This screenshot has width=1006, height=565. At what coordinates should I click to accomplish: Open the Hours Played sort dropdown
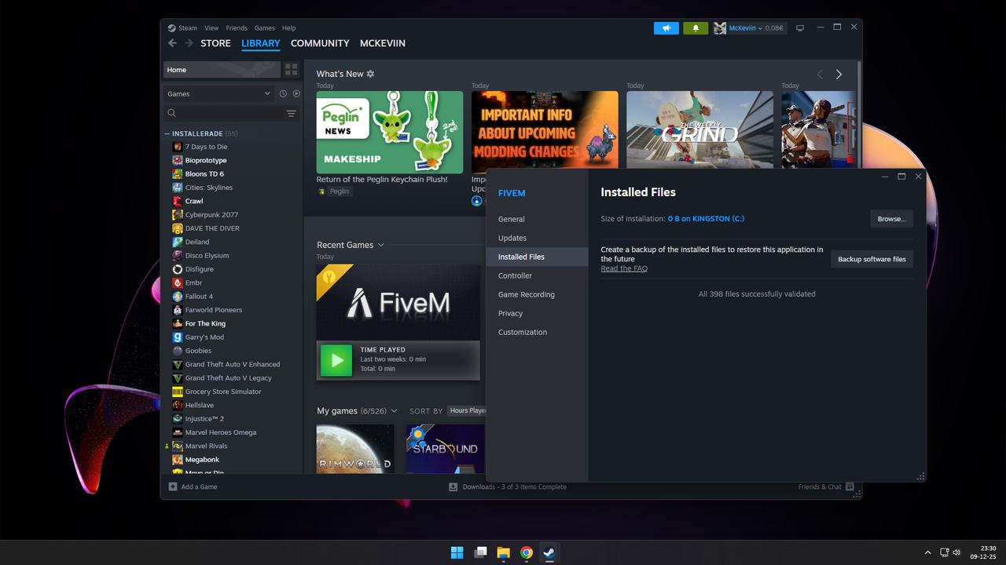click(x=468, y=410)
